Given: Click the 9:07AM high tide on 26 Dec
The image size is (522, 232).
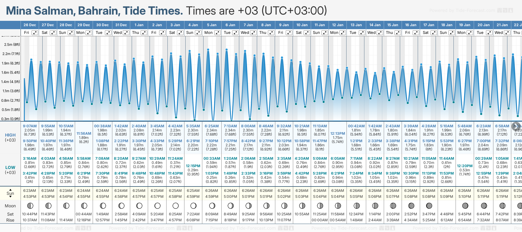Looking at the screenshot, I should click(x=30, y=126).
